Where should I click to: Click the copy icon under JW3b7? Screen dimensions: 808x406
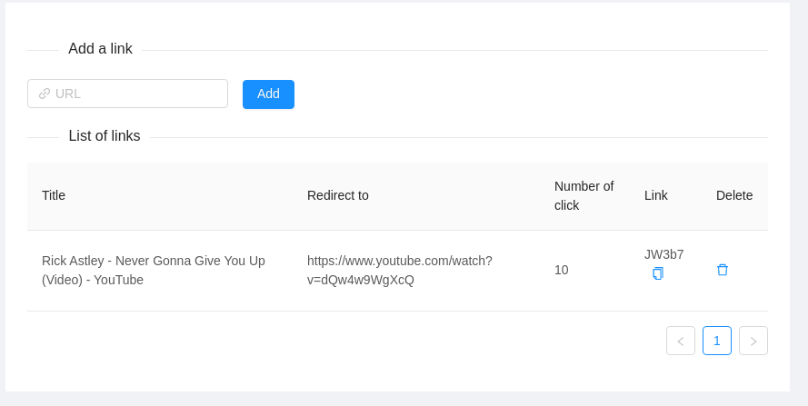pyautogui.click(x=658, y=273)
